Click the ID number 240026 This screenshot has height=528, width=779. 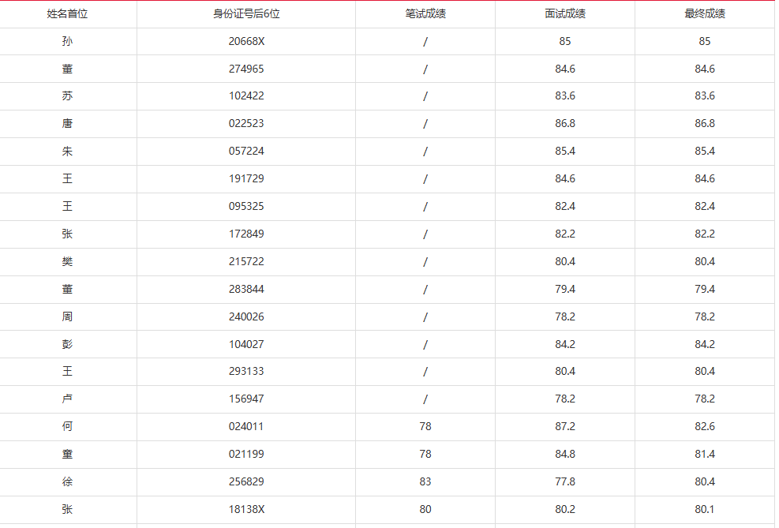(246, 316)
